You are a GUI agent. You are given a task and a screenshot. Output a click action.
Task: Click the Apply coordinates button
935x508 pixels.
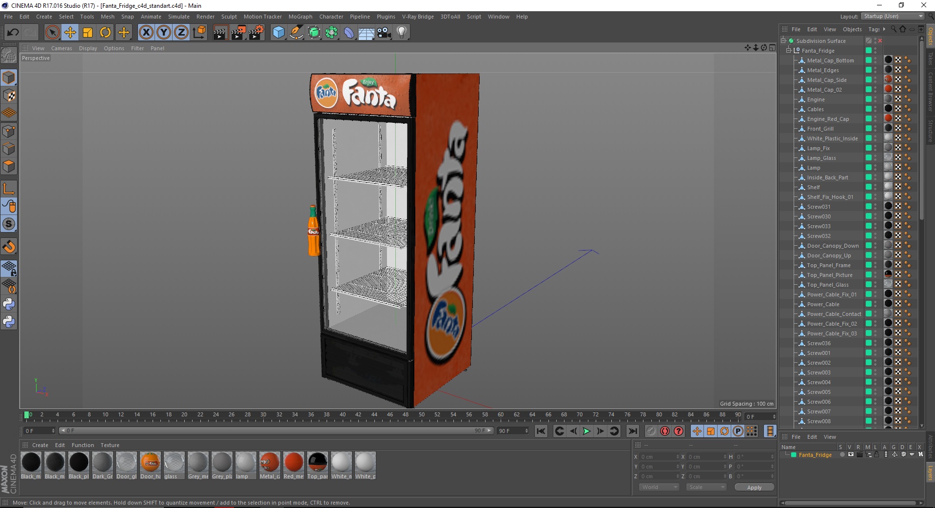754,488
